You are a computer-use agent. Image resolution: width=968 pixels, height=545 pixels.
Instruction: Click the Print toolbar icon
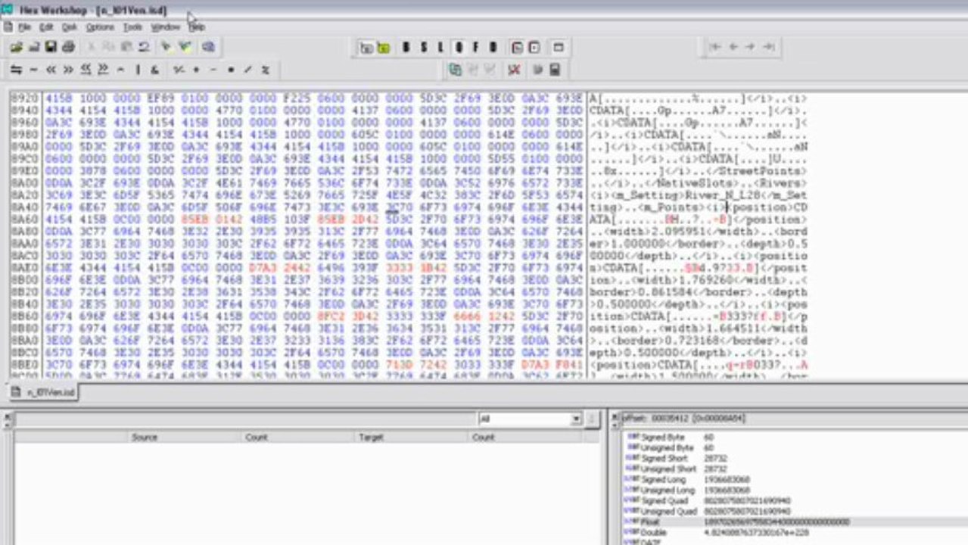point(68,47)
